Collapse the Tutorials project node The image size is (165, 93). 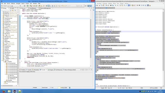tap(2, 60)
